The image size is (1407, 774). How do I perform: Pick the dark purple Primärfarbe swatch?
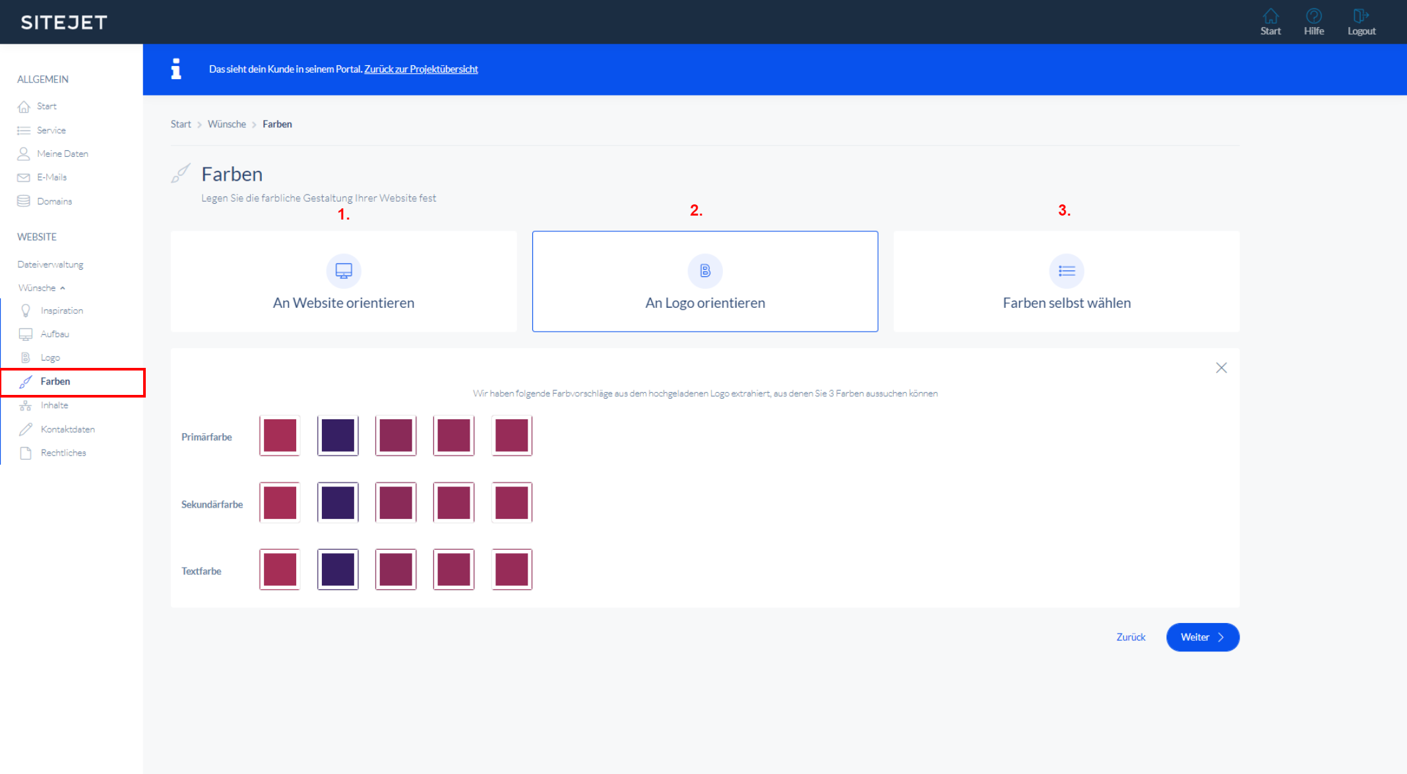[x=338, y=436]
